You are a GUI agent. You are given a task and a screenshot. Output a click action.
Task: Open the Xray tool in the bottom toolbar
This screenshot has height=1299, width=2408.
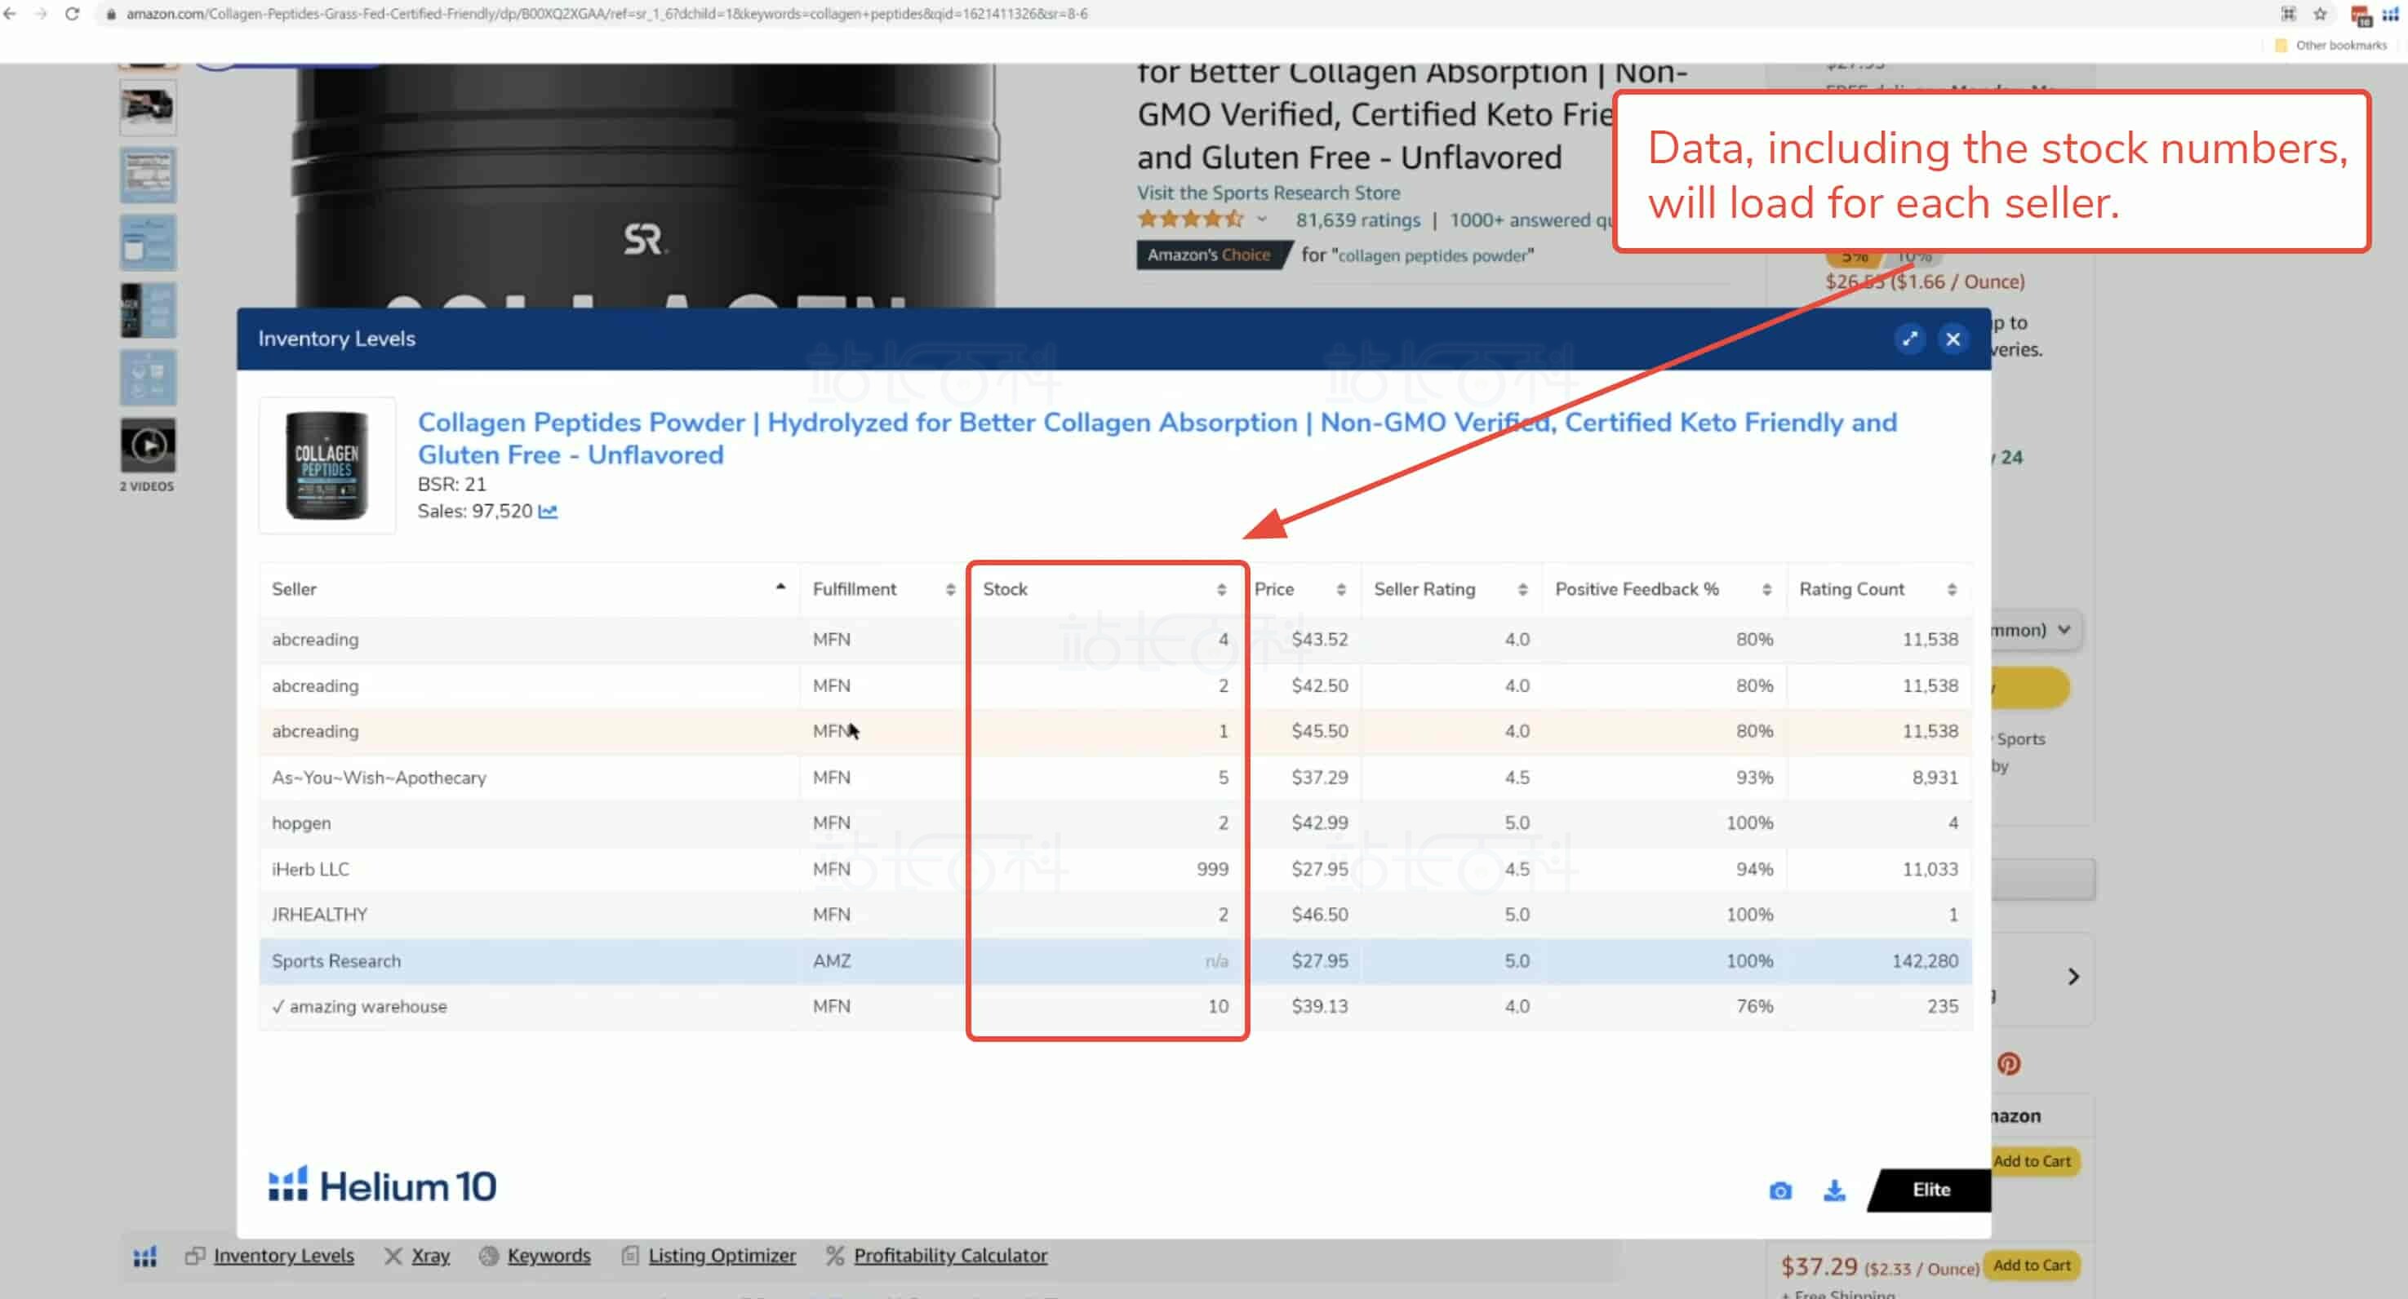(429, 1255)
